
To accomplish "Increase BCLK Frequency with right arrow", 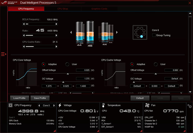I will (x=56, y=24).
